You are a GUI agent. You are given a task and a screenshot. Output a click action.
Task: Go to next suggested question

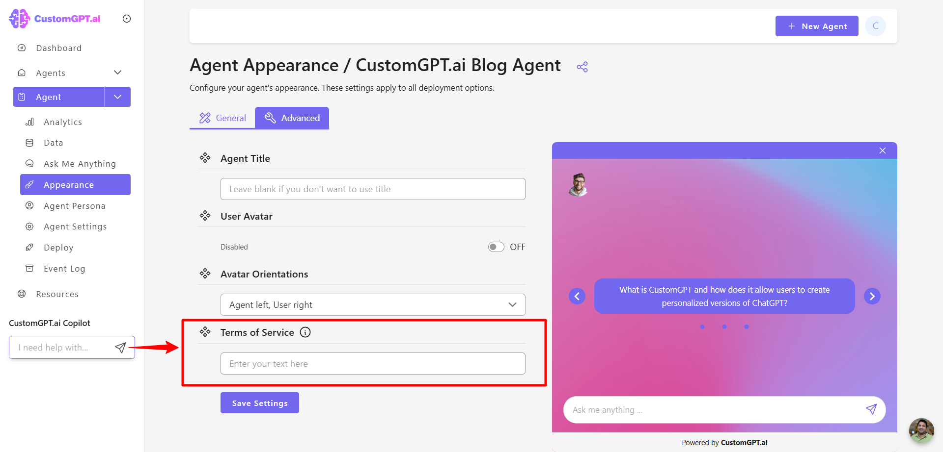[x=872, y=296]
